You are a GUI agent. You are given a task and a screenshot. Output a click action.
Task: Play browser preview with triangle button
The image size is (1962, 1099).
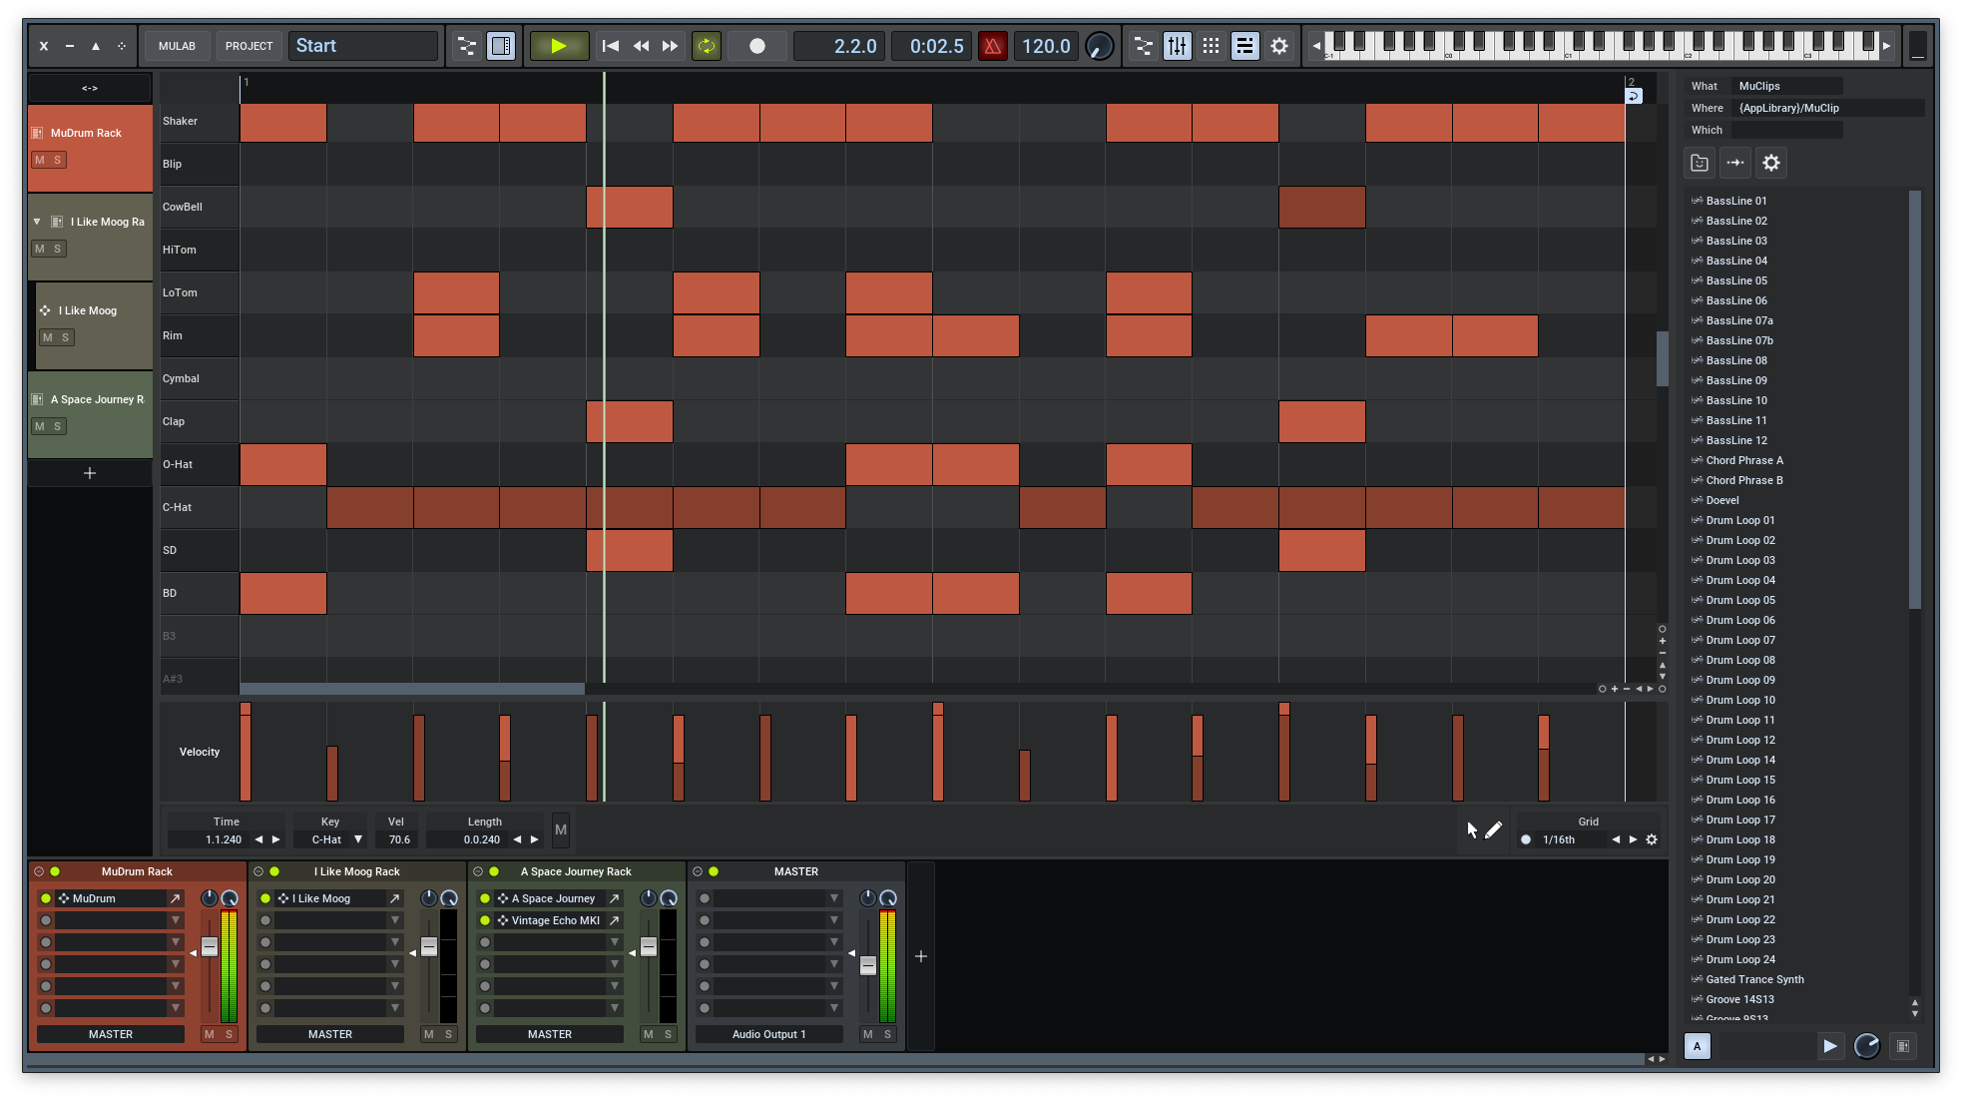pos(1829,1046)
